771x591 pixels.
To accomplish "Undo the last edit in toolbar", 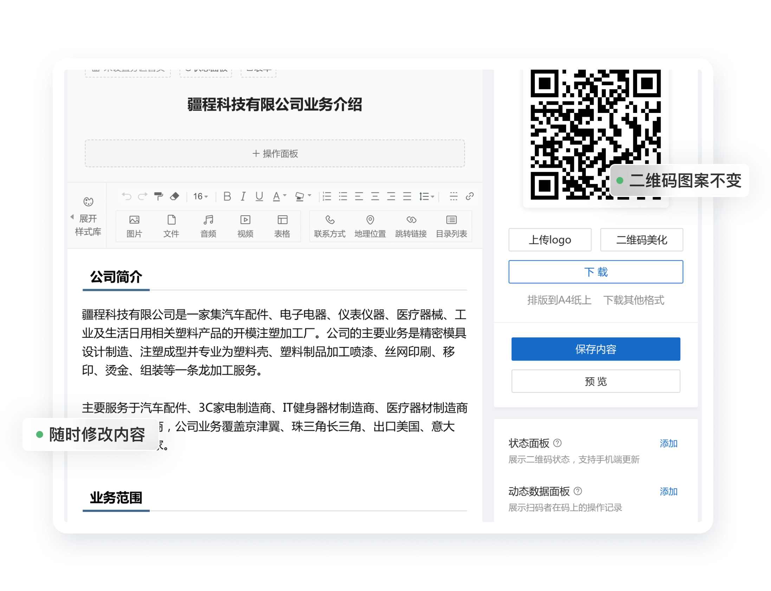I will pos(127,196).
